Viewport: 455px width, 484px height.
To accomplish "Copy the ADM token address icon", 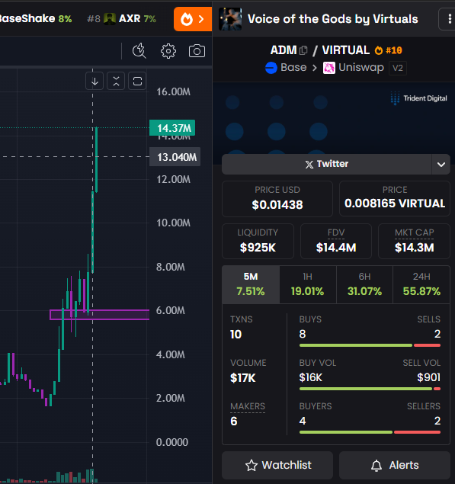I will [303, 50].
